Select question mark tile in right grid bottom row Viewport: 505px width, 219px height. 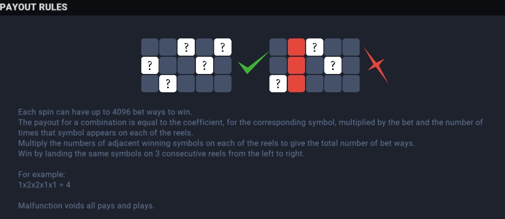(x=278, y=84)
